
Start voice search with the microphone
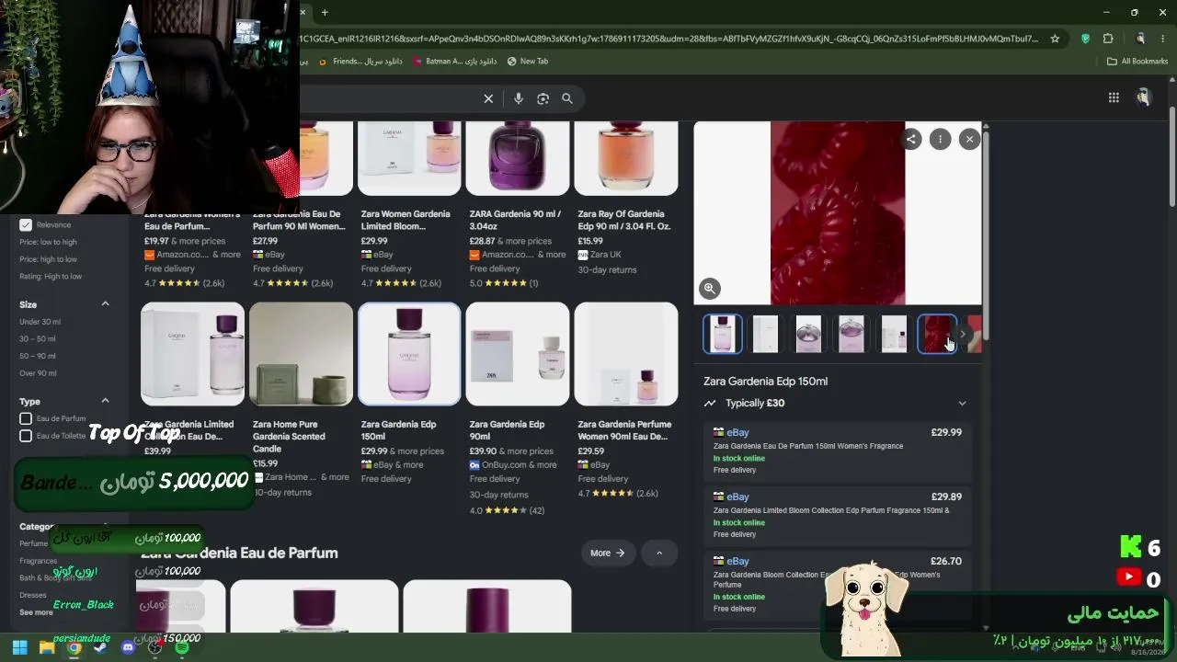(519, 98)
